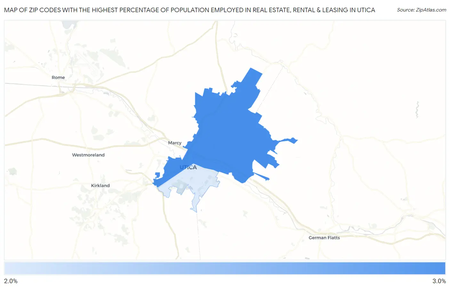Screen dimensions: 450x288
Task: Click the color gradient legend bar
Action: pyautogui.click(x=225, y=268)
